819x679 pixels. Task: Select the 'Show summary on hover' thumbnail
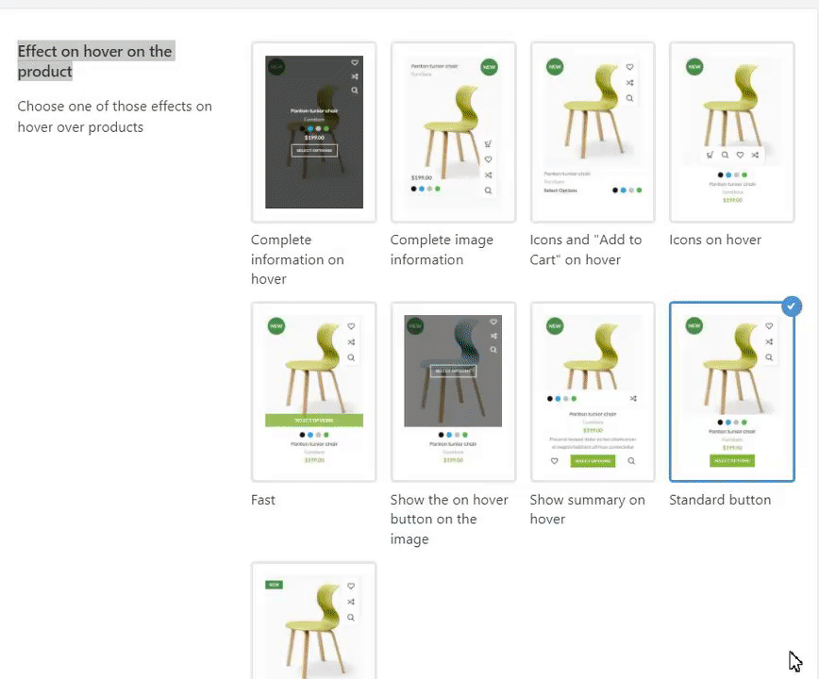coord(593,391)
